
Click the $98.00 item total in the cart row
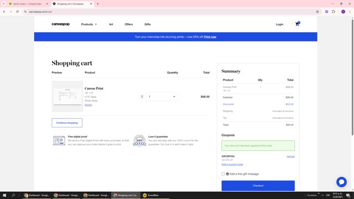pyautogui.click(x=205, y=97)
